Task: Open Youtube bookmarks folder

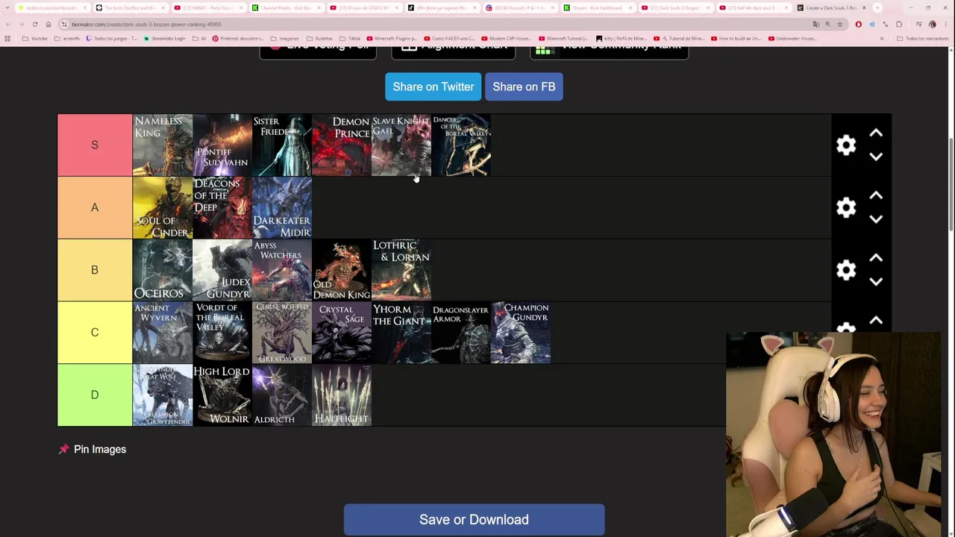Action: 34,39
